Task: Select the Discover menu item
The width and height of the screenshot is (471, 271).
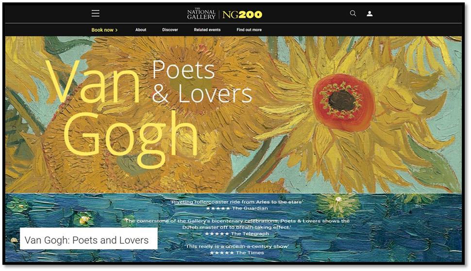Action: 170,30
